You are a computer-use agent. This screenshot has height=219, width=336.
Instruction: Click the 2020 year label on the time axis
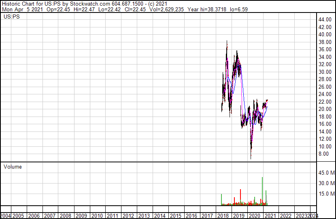[x=254, y=216]
